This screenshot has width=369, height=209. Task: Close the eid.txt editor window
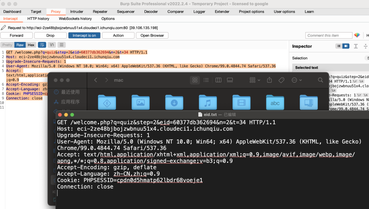point(60,115)
